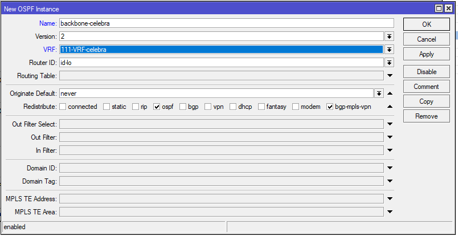Click the Disable button
458x236 pixels.
coord(427,72)
